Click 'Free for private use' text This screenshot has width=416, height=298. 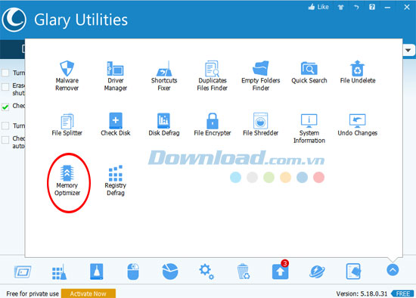pyautogui.click(x=33, y=293)
